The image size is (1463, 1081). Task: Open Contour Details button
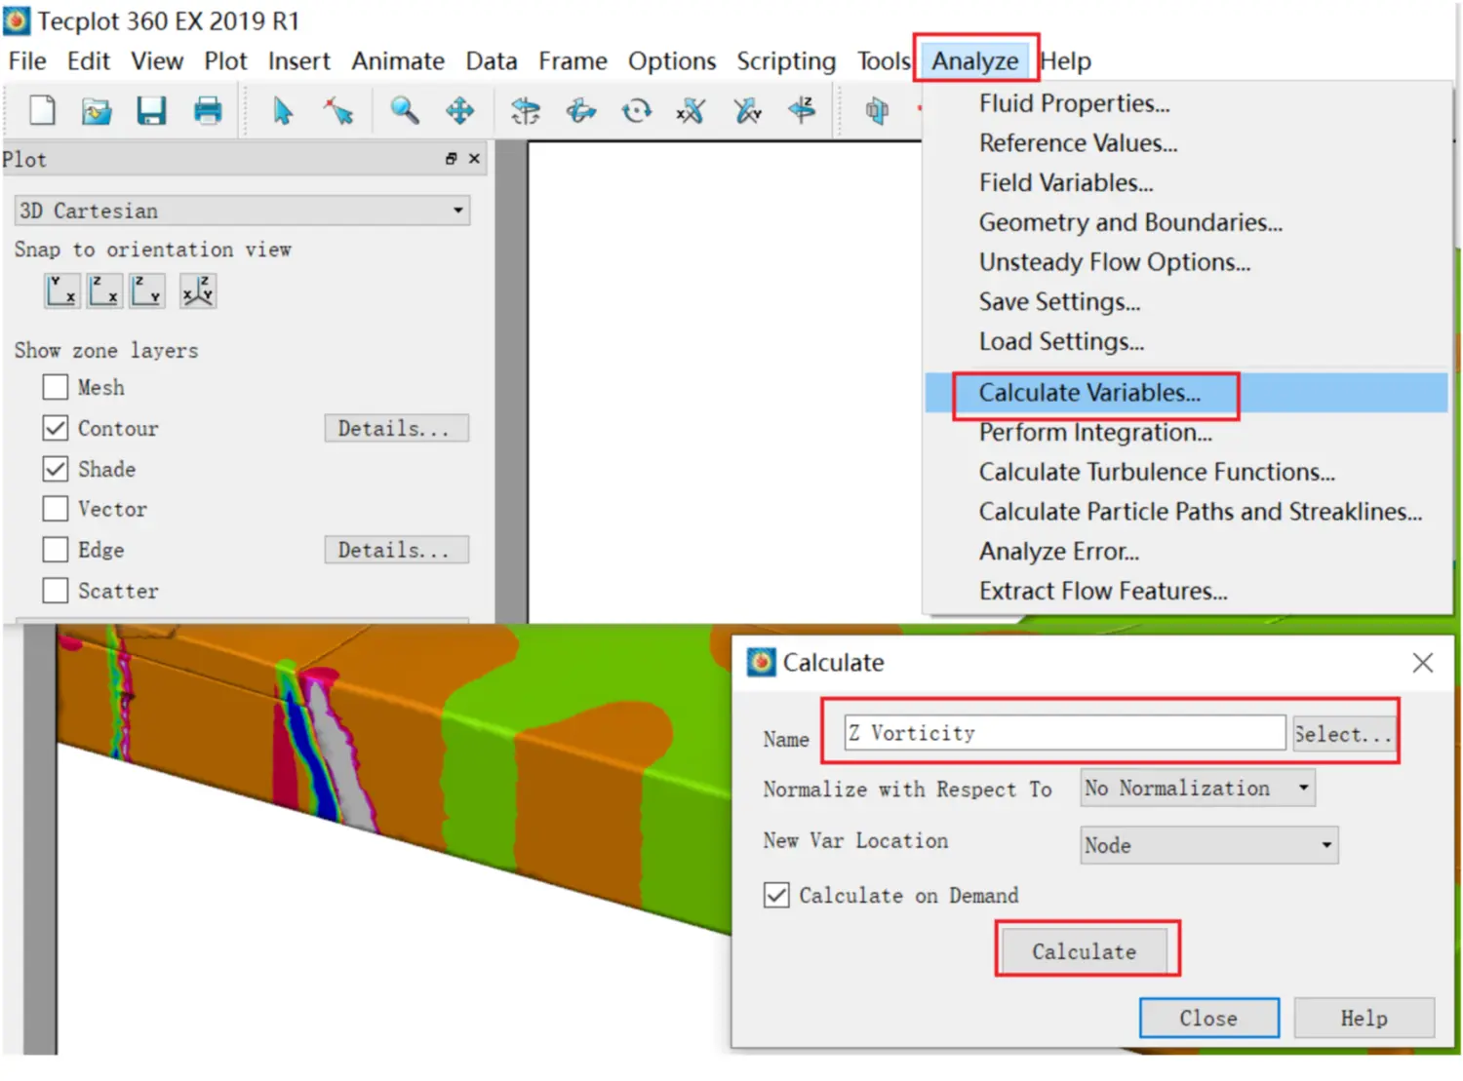coord(396,429)
